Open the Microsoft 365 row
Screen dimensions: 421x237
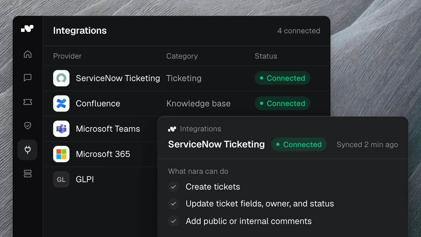[x=100, y=154]
